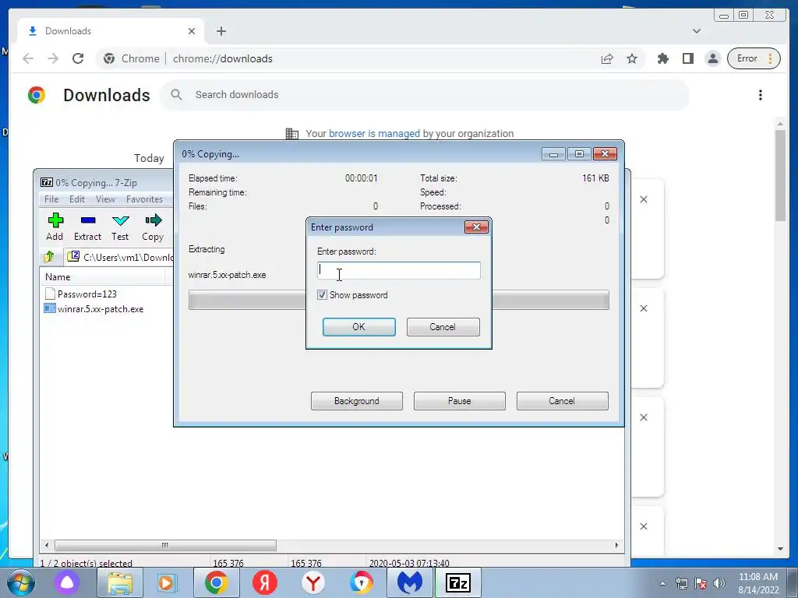The height and width of the screenshot is (598, 798).
Task: Toggle the Show password checkbox
Action: coord(322,295)
